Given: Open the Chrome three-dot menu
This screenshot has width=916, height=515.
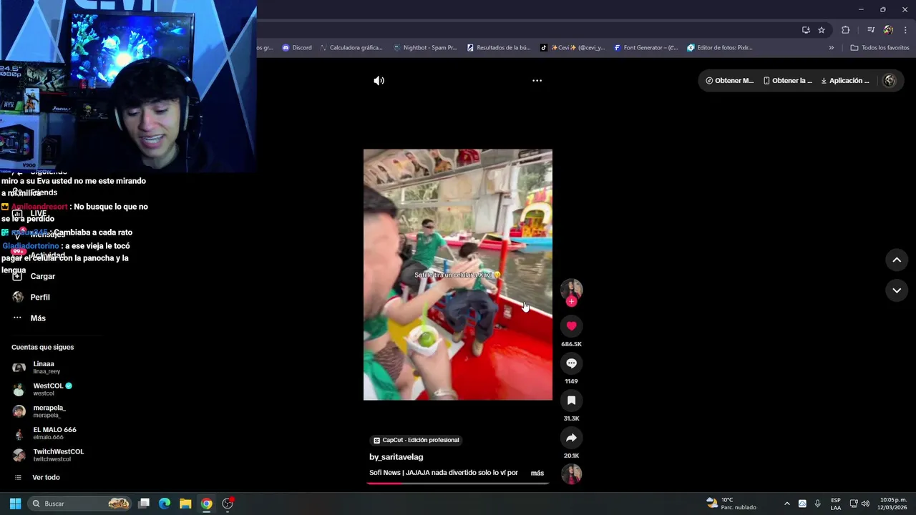Looking at the screenshot, I should tap(905, 30).
